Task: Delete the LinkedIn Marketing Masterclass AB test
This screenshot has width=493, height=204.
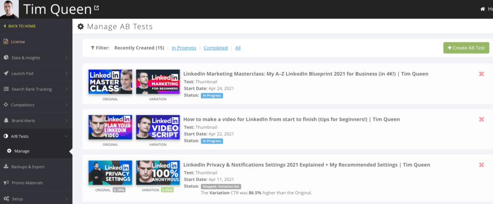Action: coord(481,74)
